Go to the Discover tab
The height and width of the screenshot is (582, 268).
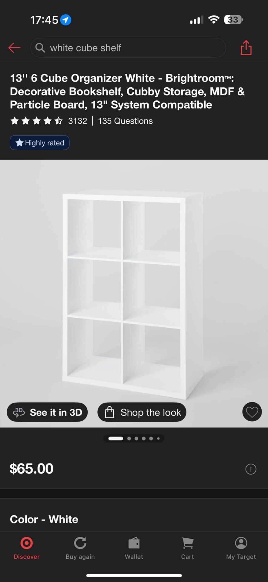click(27, 548)
